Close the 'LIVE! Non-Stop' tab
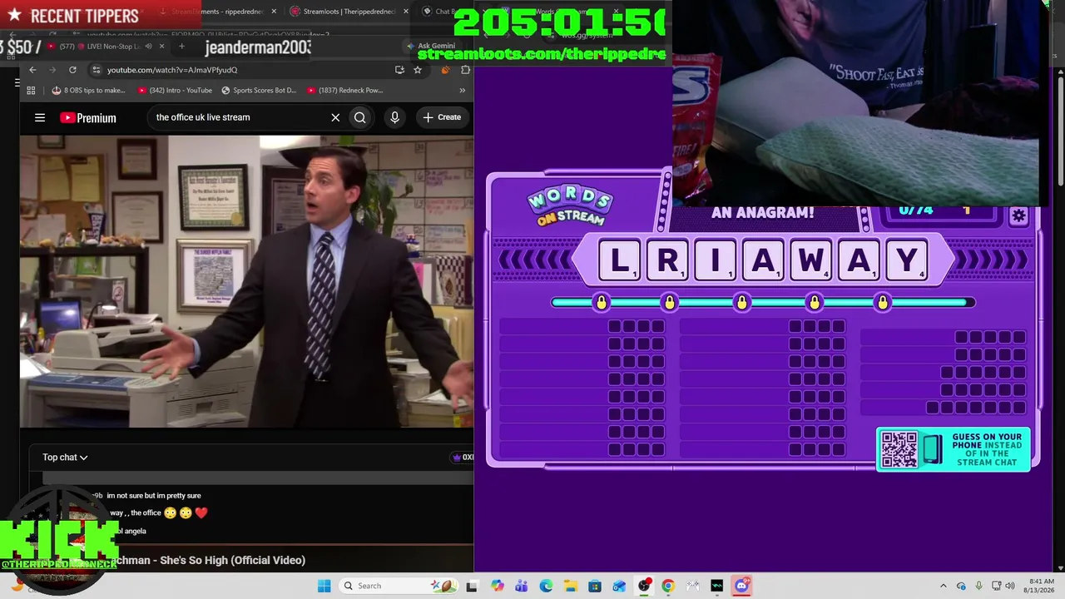The height and width of the screenshot is (599, 1065). [161, 46]
